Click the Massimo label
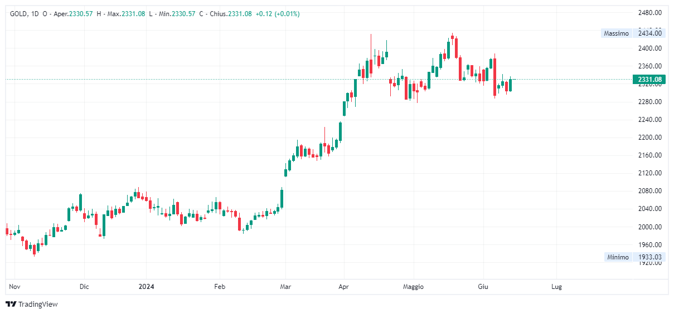The width and height of the screenshot is (674, 314). (617, 33)
